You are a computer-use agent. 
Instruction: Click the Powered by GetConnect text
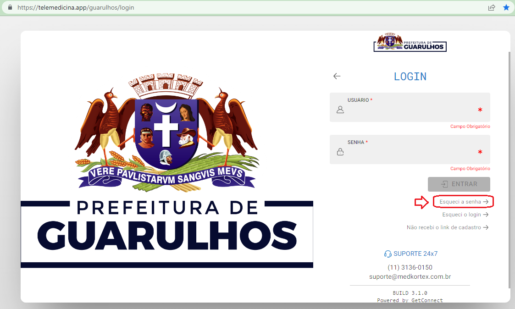tap(410, 300)
